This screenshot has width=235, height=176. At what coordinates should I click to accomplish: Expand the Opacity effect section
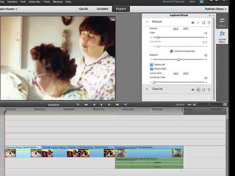coord(147,89)
